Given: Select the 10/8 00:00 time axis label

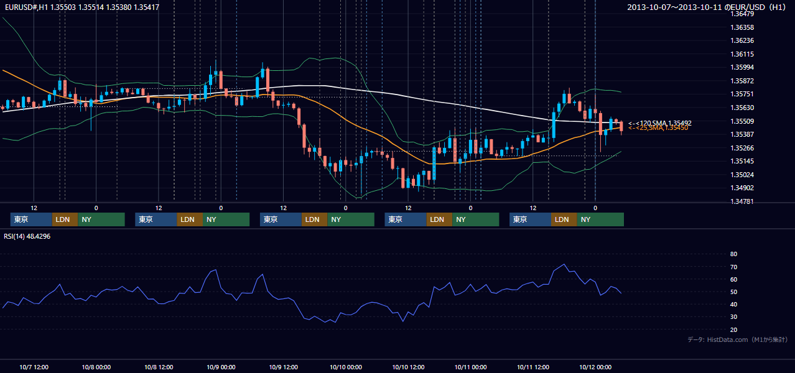Looking at the screenshot, I should pyautogui.click(x=96, y=367).
